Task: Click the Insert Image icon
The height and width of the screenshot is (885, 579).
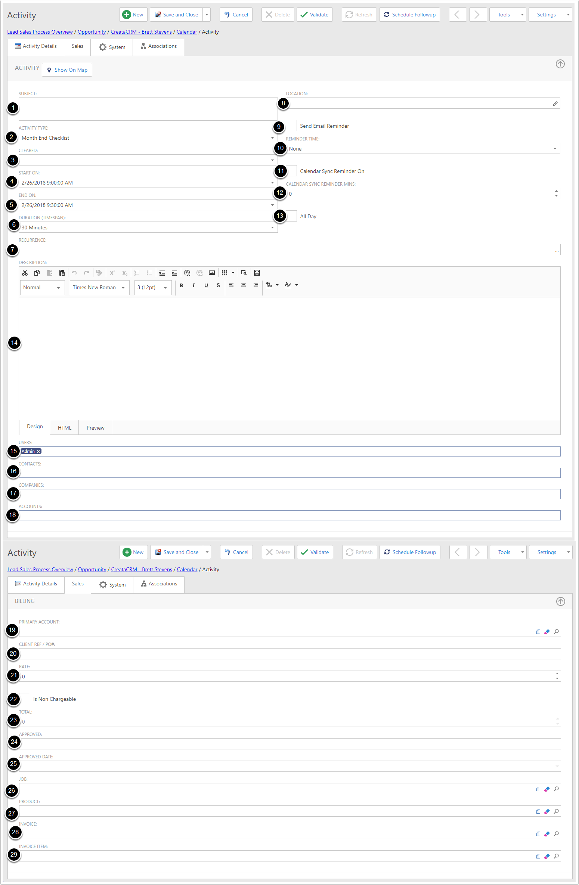Action: point(212,273)
